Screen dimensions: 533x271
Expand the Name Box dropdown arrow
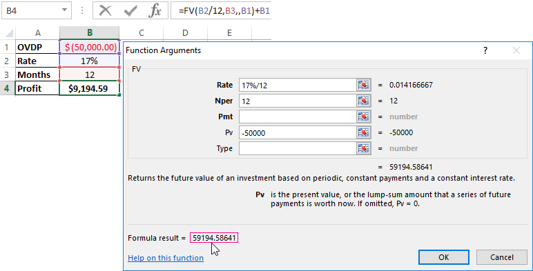click(64, 10)
